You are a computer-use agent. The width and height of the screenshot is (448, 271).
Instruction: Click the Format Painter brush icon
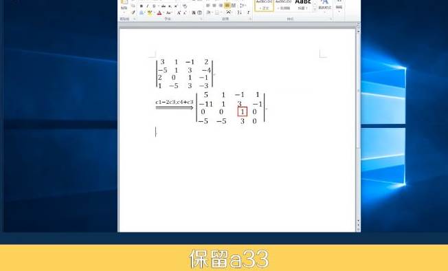point(133,12)
